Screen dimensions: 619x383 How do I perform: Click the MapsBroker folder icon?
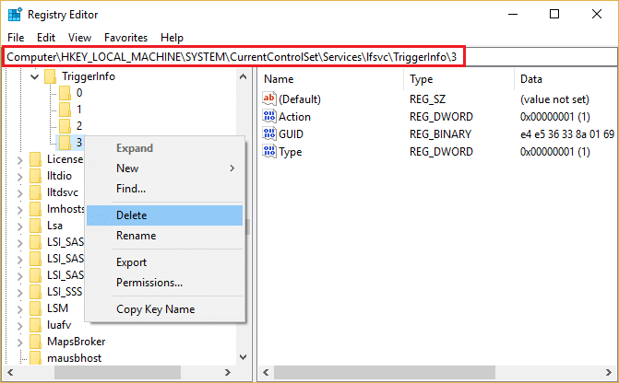click(36, 342)
